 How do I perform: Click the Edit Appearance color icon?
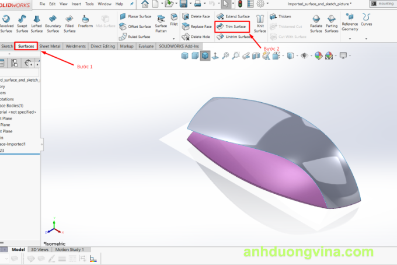pos(318,56)
